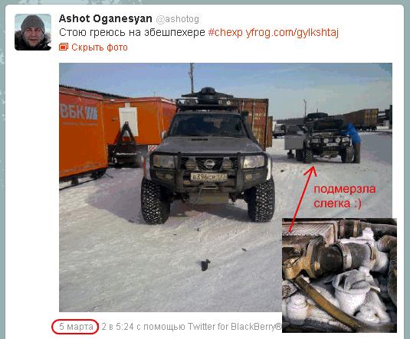410x339 pixels.
Task: Follow the yfrog.com/gylkshtaj link
Action: pos(292,33)
